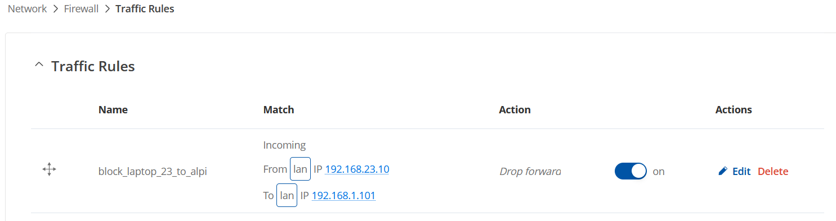Open destination IP 192.168.1.101 link
The height and width of the screenshot is (221, 836).
point(343,195)
